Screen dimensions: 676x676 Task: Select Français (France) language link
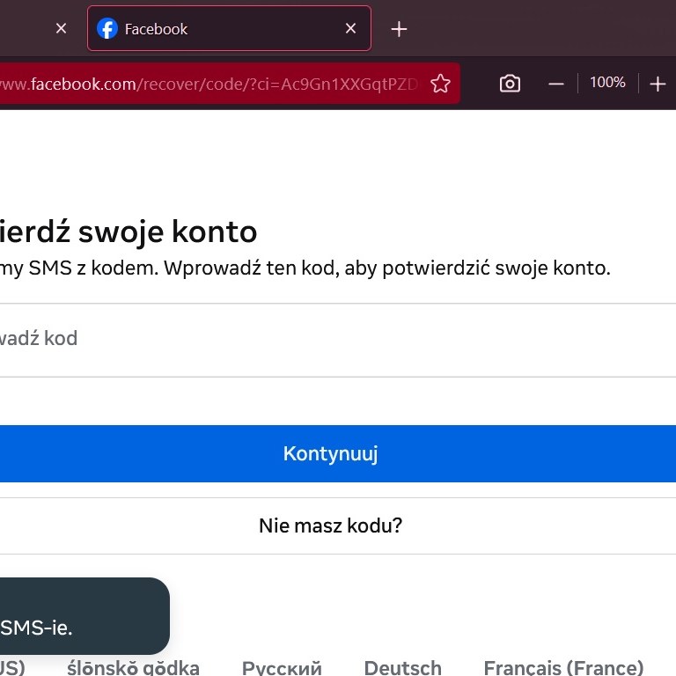pyautogui.click(x=563, y=667)
